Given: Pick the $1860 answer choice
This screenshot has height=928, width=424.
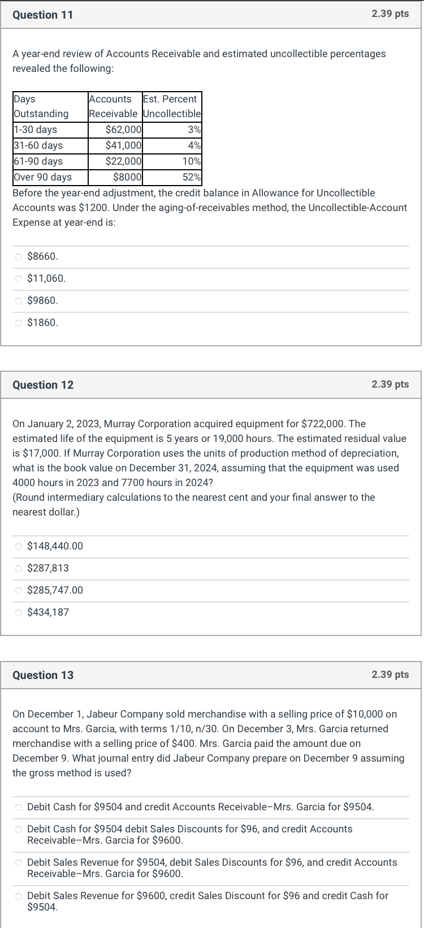Looking at the screenshot, I should 19,323.
